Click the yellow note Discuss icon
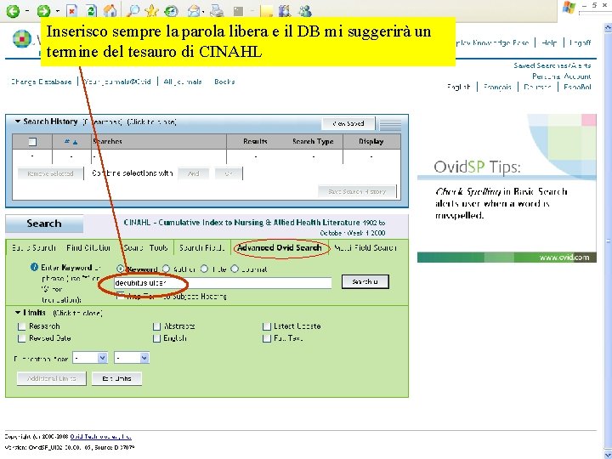 [267, 11]
